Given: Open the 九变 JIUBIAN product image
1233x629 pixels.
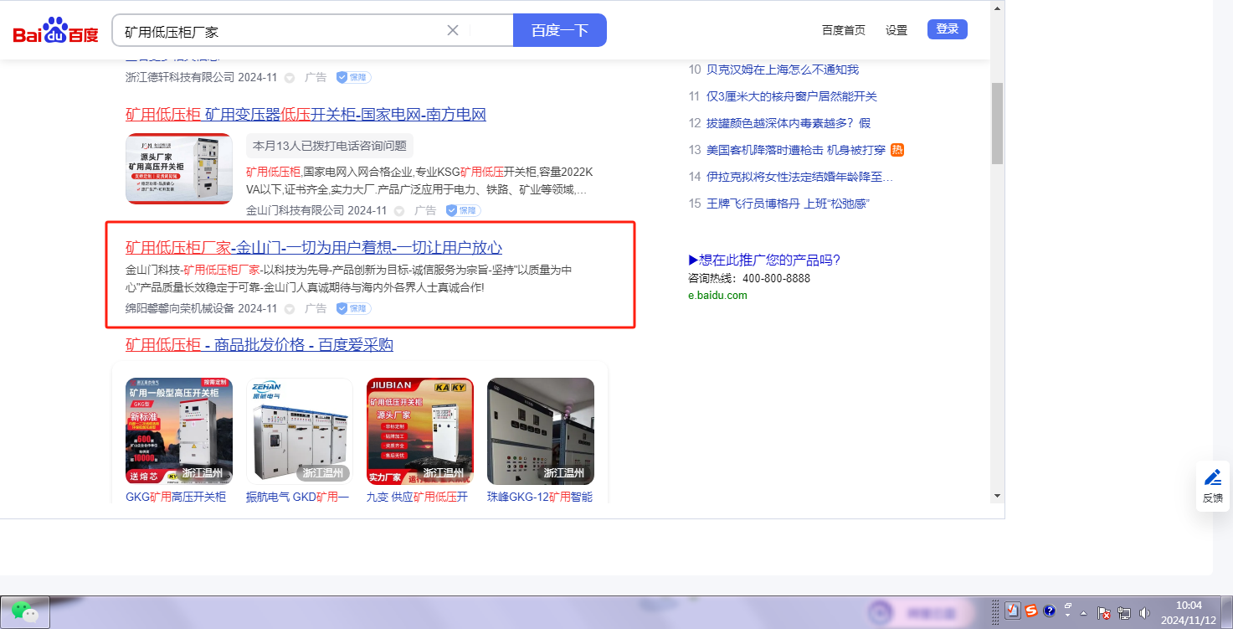Looking at the screenshot, I should pos(420,431).
